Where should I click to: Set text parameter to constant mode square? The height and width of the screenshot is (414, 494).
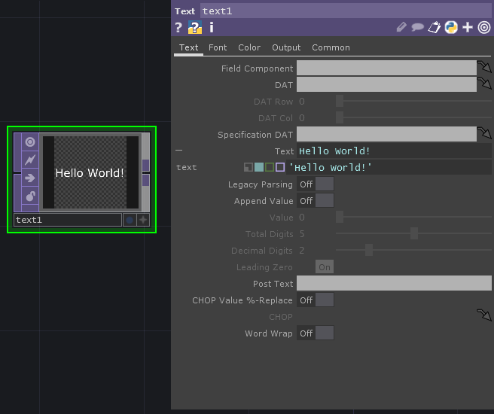tap(249, 167)
